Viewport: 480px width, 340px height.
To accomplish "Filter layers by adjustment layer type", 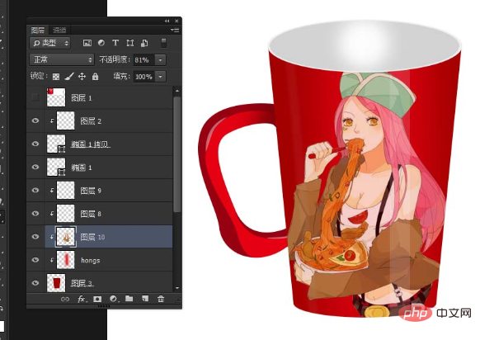I will click(x=101, y=43).
